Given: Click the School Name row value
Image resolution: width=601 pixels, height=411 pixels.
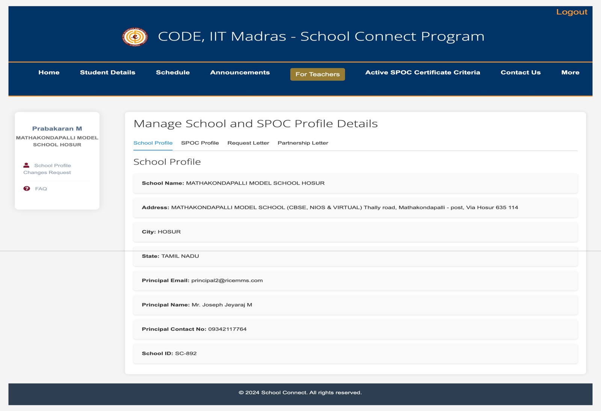Looking at the screenshot, I should point(255,183).
